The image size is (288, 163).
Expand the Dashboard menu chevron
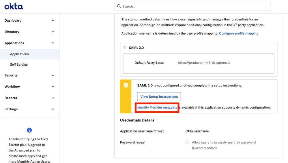coord(53,20)
